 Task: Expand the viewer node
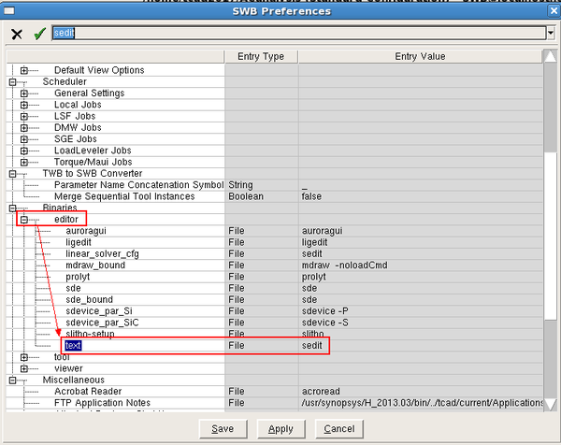(24, 368)
